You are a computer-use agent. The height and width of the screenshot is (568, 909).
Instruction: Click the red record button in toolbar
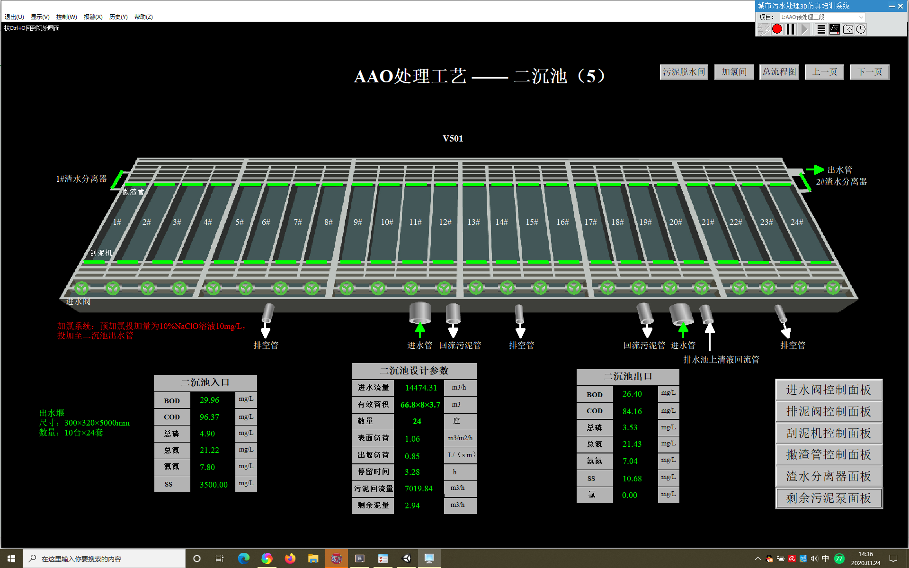click(777, 29)
